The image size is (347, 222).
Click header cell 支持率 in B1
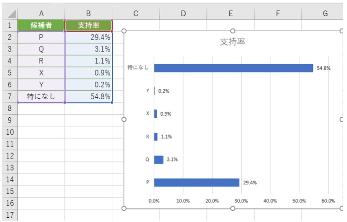point(88,26)
